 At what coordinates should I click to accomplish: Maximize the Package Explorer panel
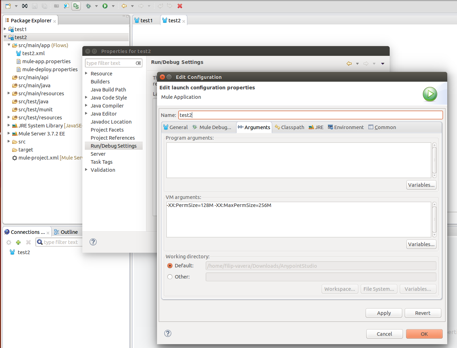pos(127,16)
